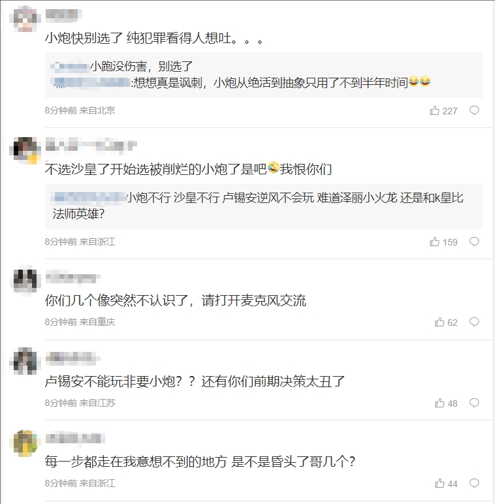Open username of 想想真是讽刺 reply

click(x=92, y=83)
